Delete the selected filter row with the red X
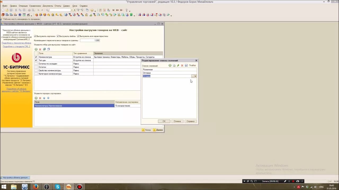Screen dimensions: 339x190 point(40,49)
